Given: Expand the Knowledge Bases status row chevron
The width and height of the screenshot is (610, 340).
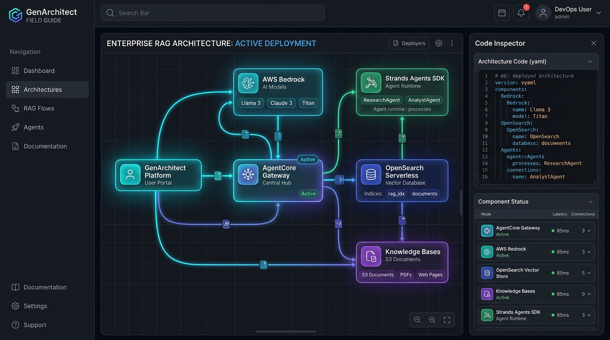Looking at the screenshot, I should click(x=589, y=294).
